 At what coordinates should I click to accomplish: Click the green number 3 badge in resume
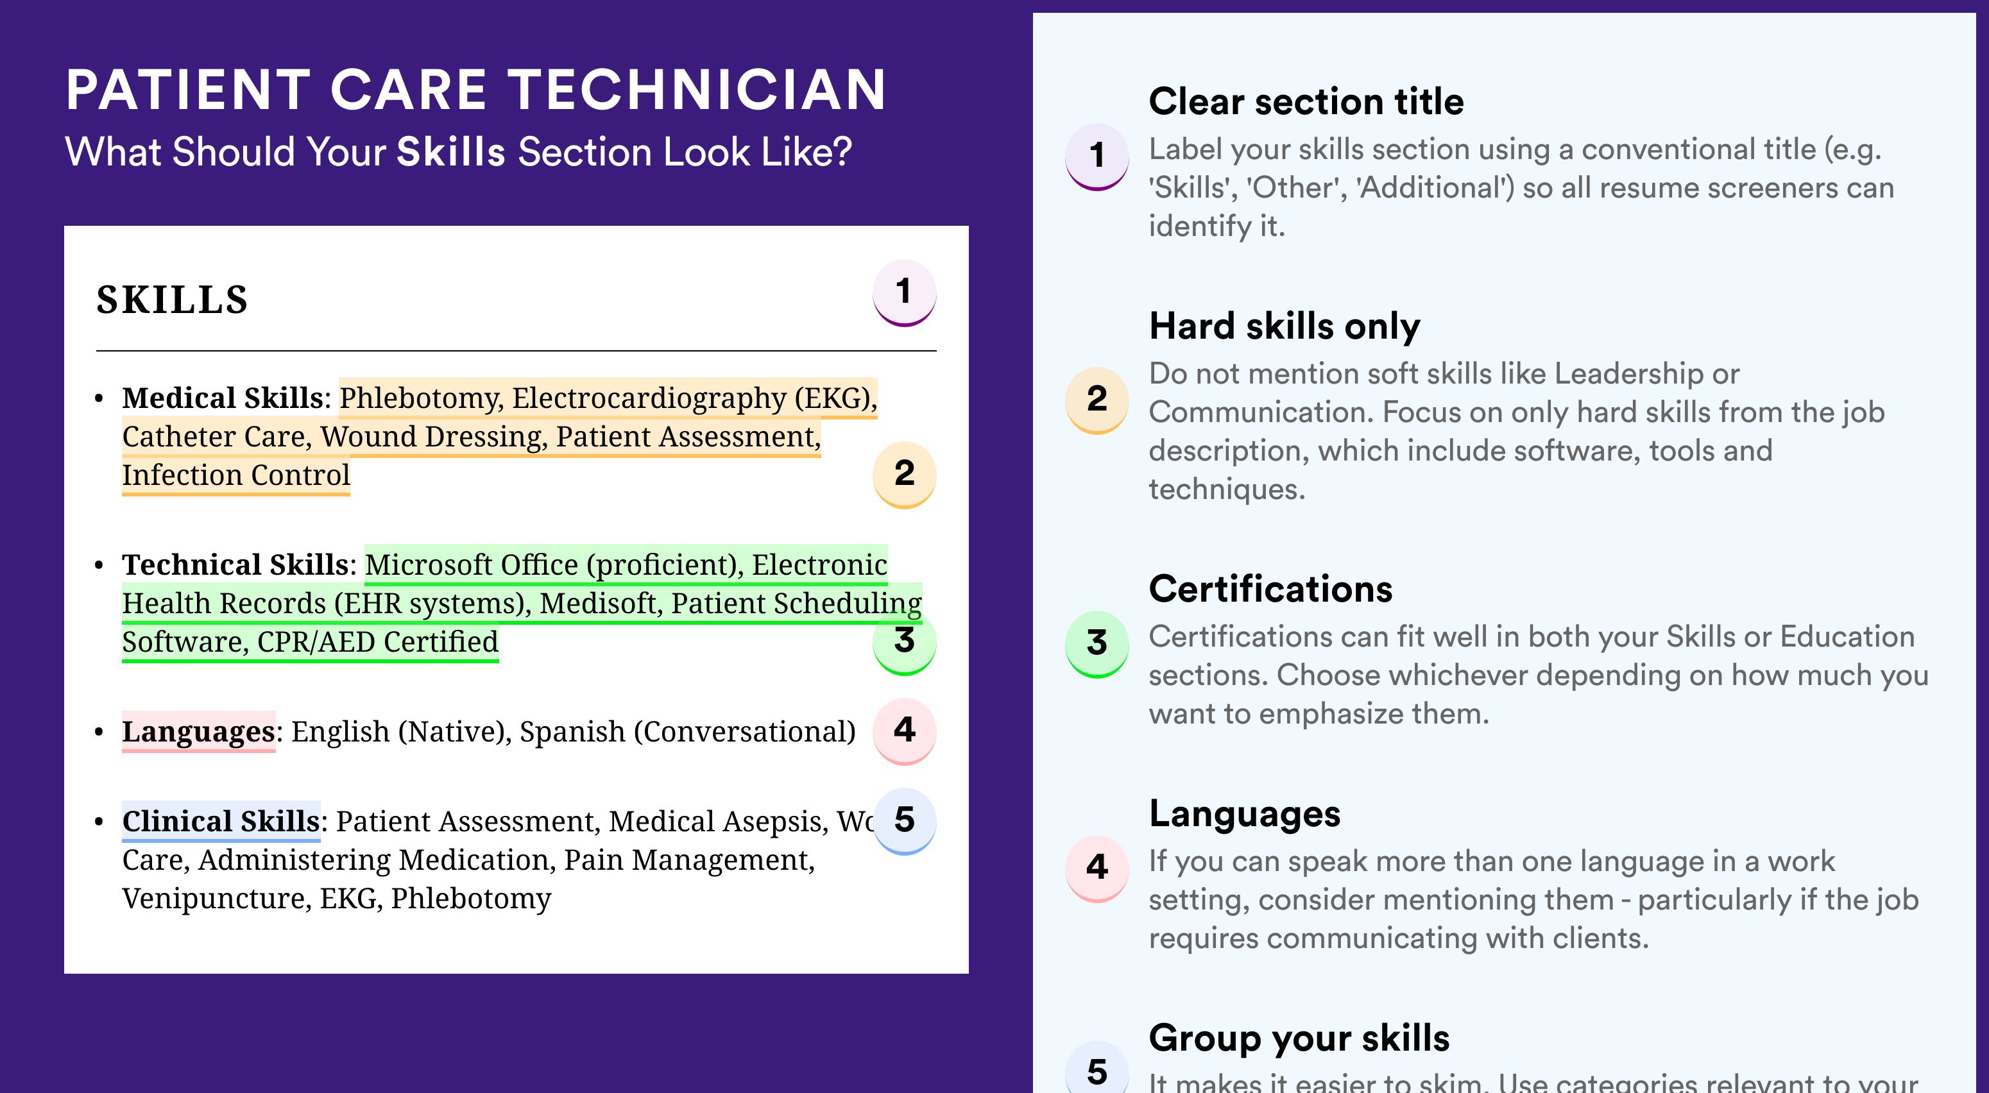(x=904, y=642)
